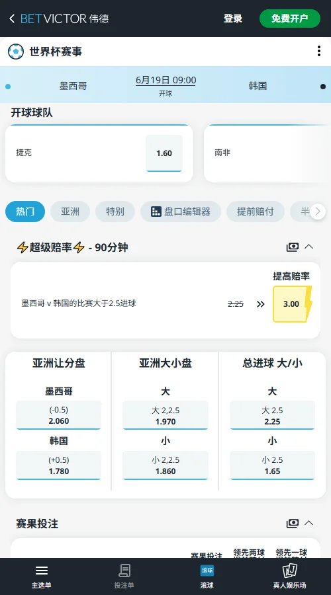331x595 pixels.
Task: Click the 总进球 大/小 column heading
Action: (x=272, y=363)
